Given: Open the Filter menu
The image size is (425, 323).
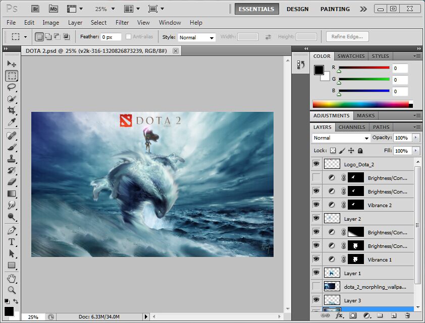Looking at the screenshot, I should point(122,23).
